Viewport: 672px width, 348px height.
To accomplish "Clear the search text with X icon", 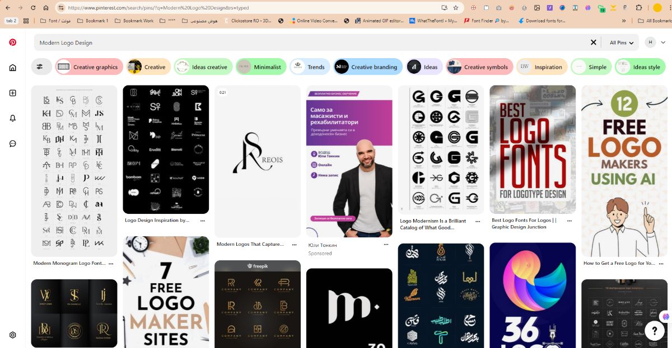I will tap(594, 42).
